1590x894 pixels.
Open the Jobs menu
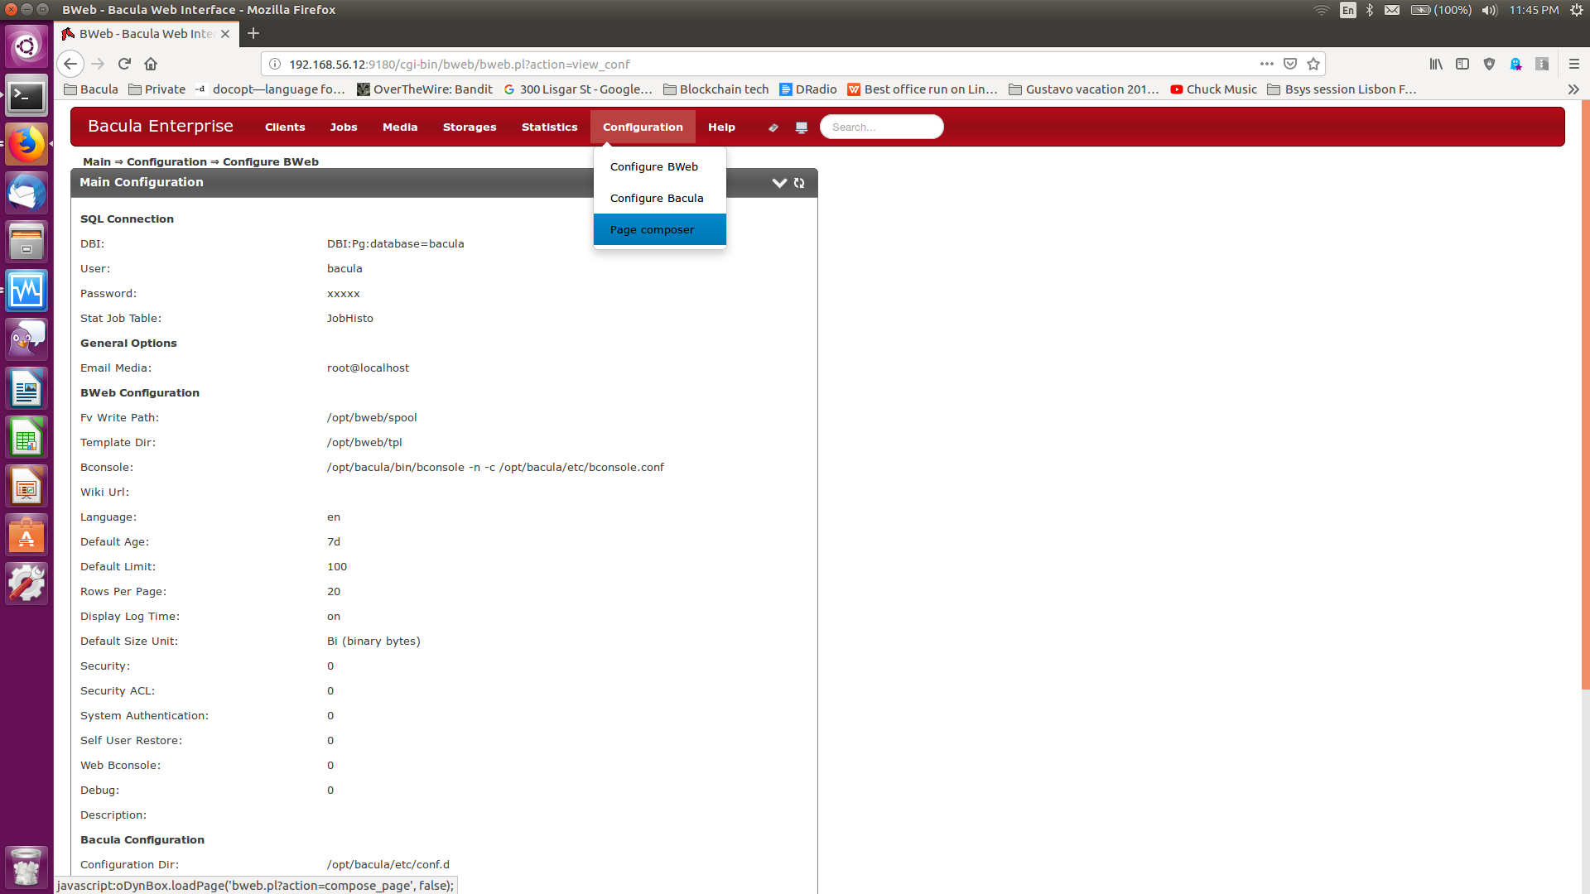coord(344,127)
